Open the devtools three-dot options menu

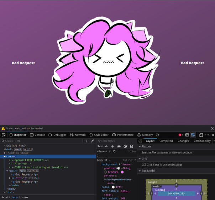pyautogui.click(x=207, y=135)
